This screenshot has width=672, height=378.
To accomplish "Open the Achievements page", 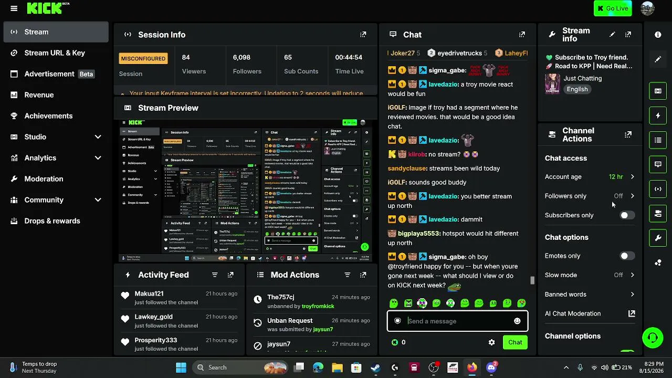I will 56,116.
